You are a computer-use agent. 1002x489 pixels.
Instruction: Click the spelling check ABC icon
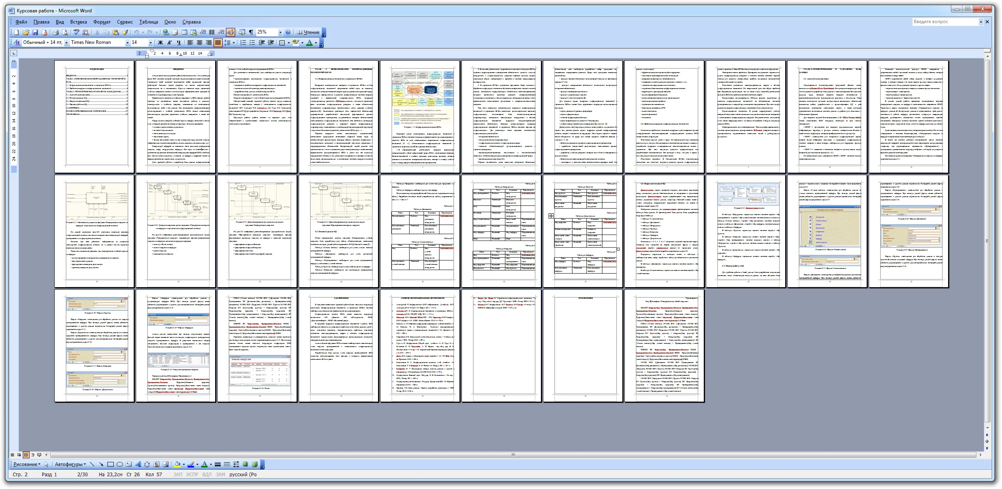(x=76, y=32)
